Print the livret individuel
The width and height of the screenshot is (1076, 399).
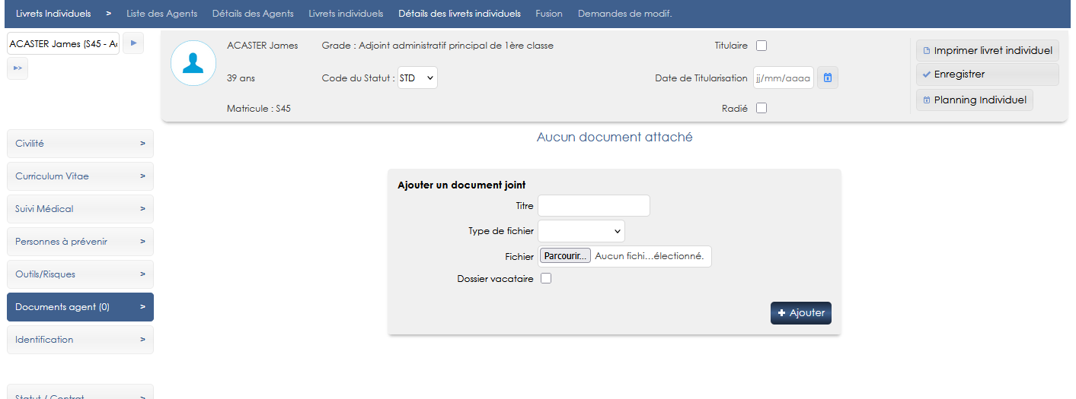tap(987, 50)
